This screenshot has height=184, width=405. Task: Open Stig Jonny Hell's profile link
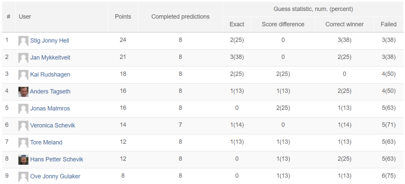coord(49,41)
